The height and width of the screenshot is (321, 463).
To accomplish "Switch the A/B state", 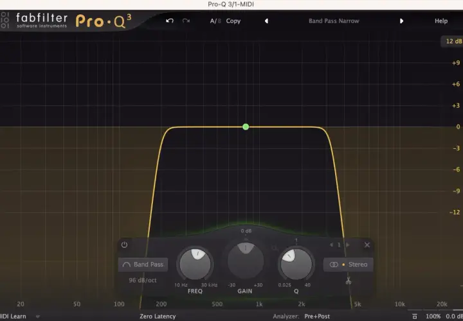I will pos(215,21).
